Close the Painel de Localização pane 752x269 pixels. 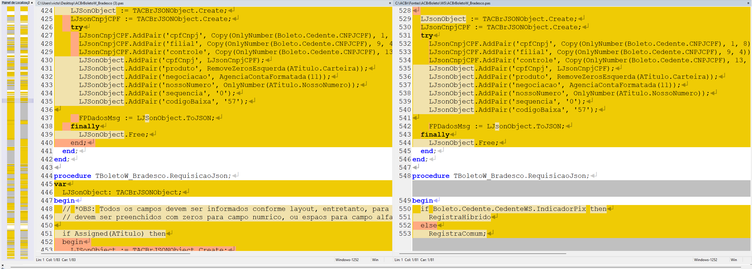tap(32, 3)
